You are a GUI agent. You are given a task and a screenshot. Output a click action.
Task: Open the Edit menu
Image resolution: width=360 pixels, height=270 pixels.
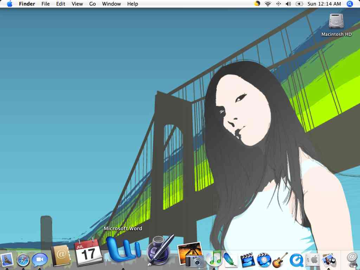(60, 4)
